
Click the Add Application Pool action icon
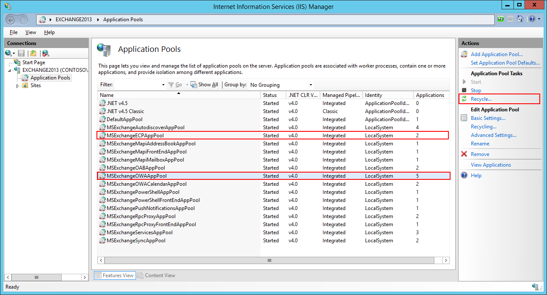click(464, 54)
